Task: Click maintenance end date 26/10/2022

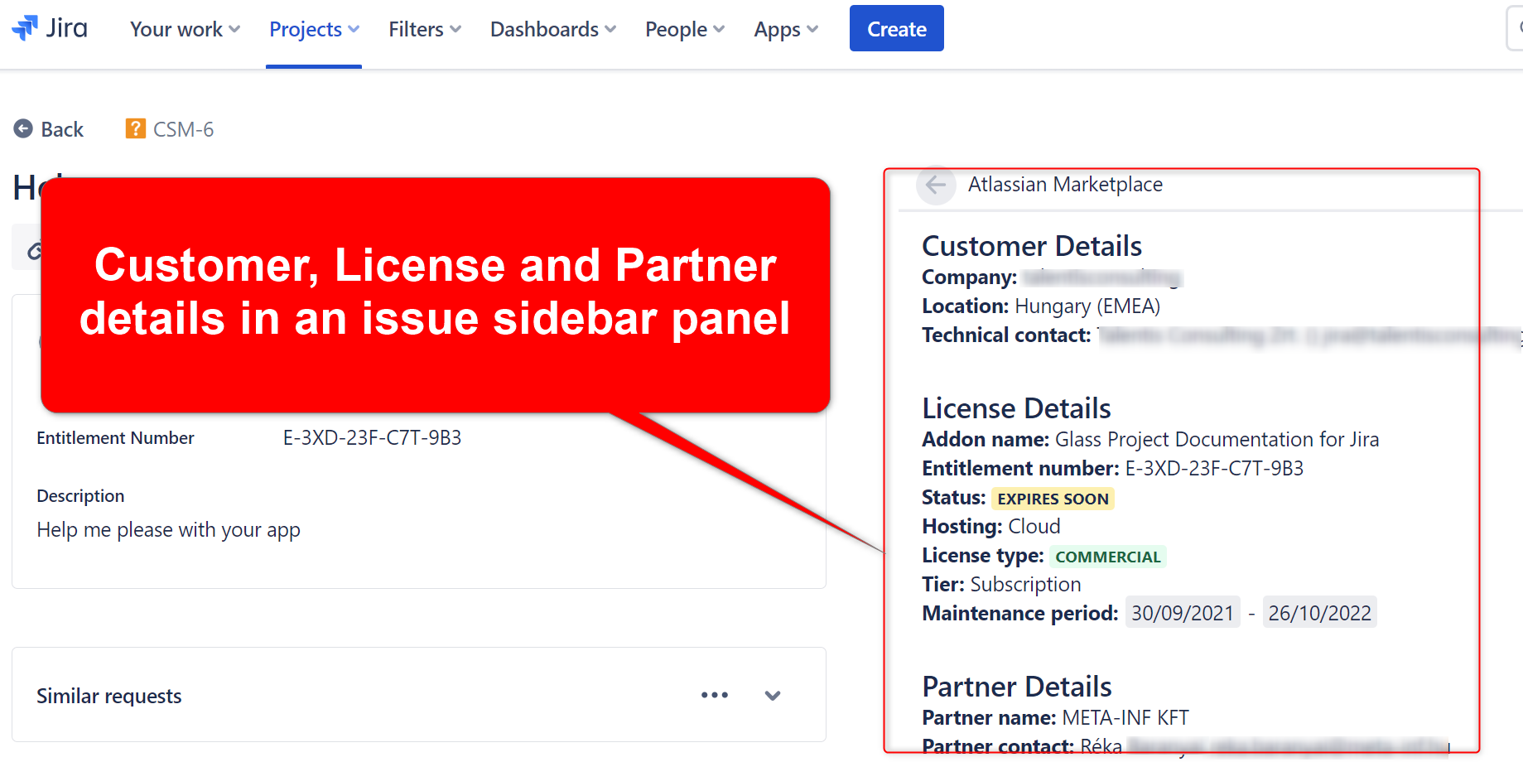Action: click(x=1320, y=613)
